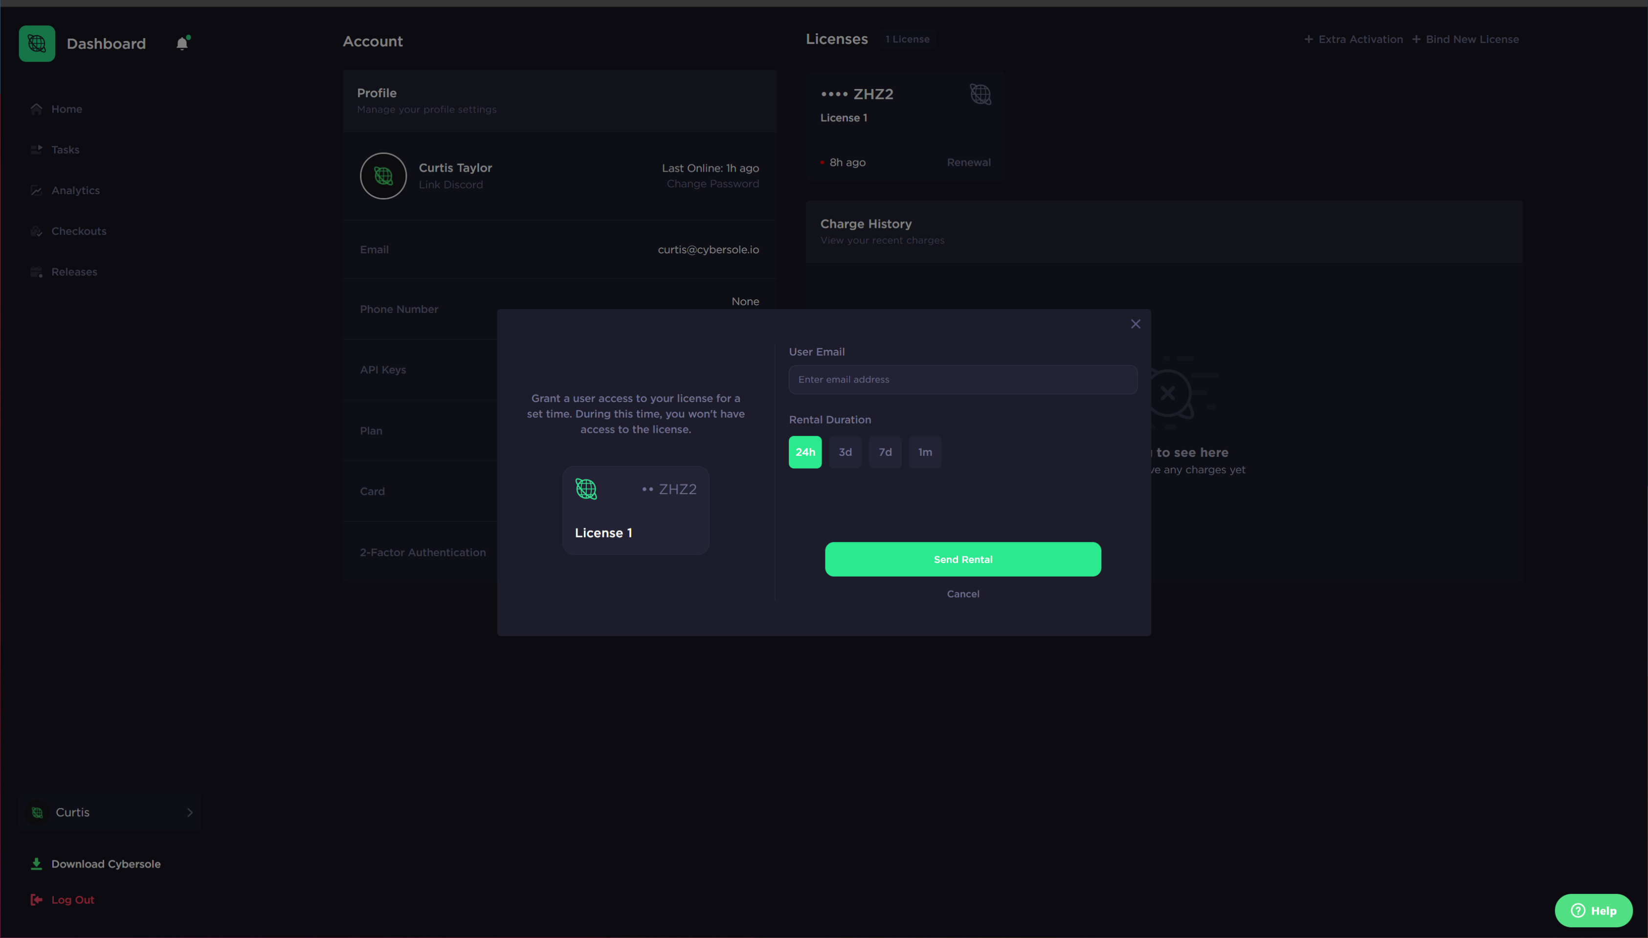
Task: Open the Tasks page
Action: 65,150
